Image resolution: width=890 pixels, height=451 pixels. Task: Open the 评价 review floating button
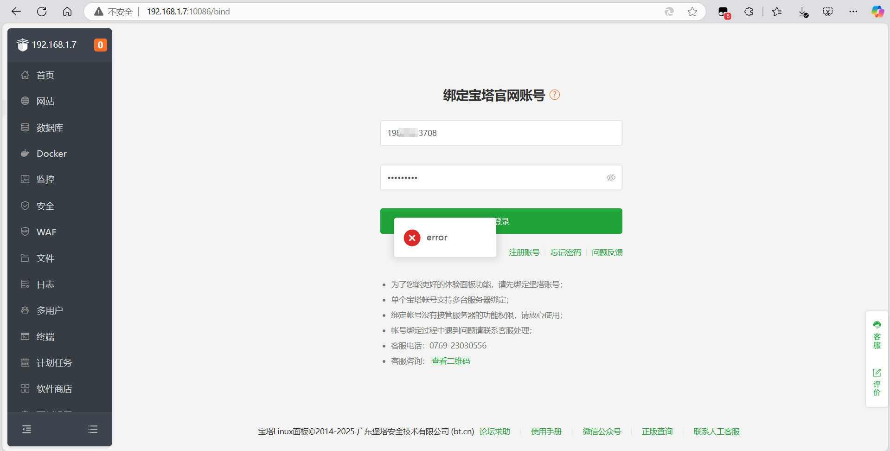click(877, 382)
